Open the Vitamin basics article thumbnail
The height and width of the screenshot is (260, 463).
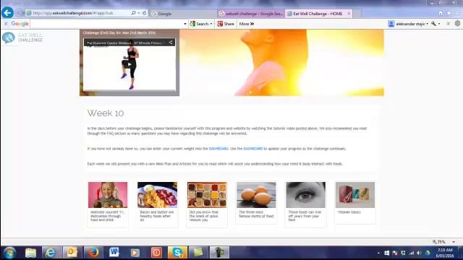pyautogui.click(x=355, y=195)
